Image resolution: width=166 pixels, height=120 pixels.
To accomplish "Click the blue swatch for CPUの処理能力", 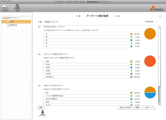I will click(x=132, y=99).
